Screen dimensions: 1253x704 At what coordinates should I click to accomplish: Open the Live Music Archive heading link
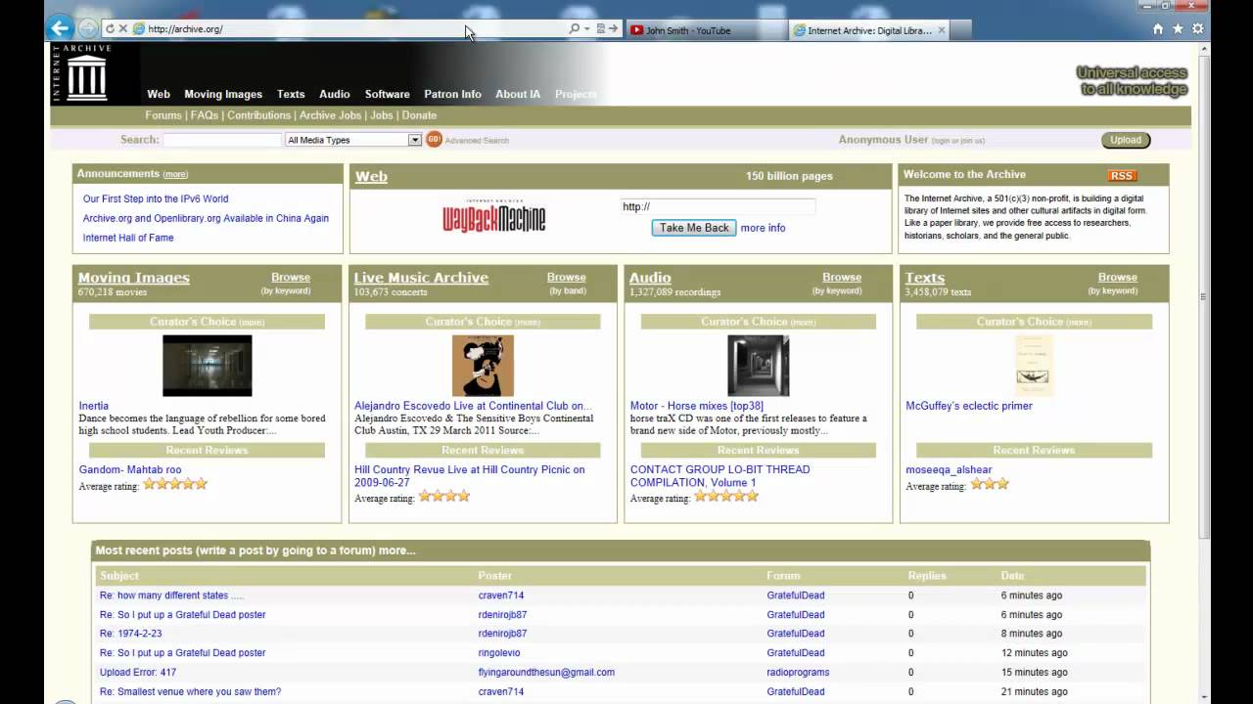(x=421, y=278)
